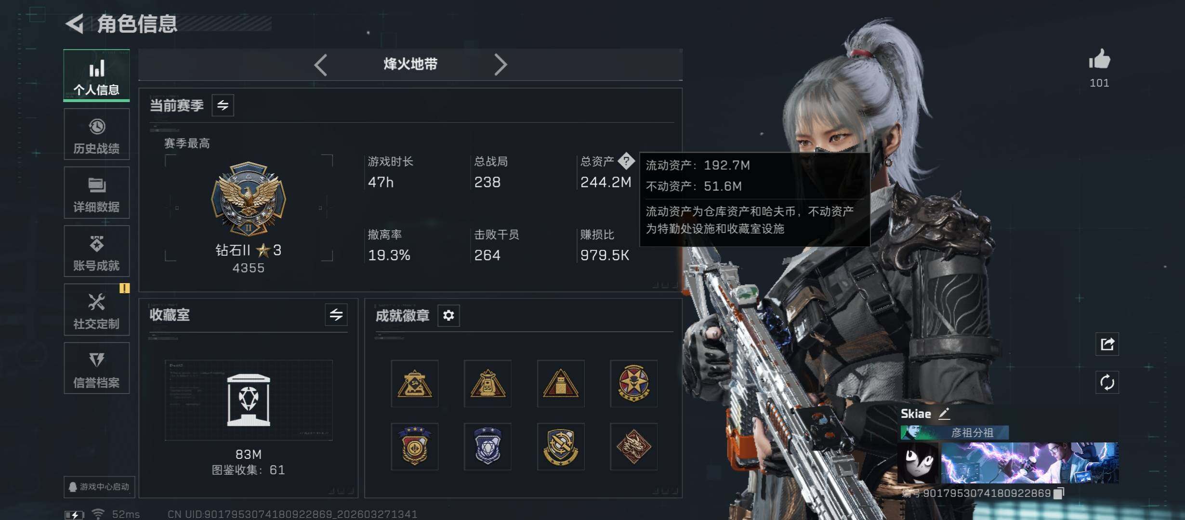Select the 账号成就 sidebar tab
This screenshot has width=1185, height=520.
(97, 251)
